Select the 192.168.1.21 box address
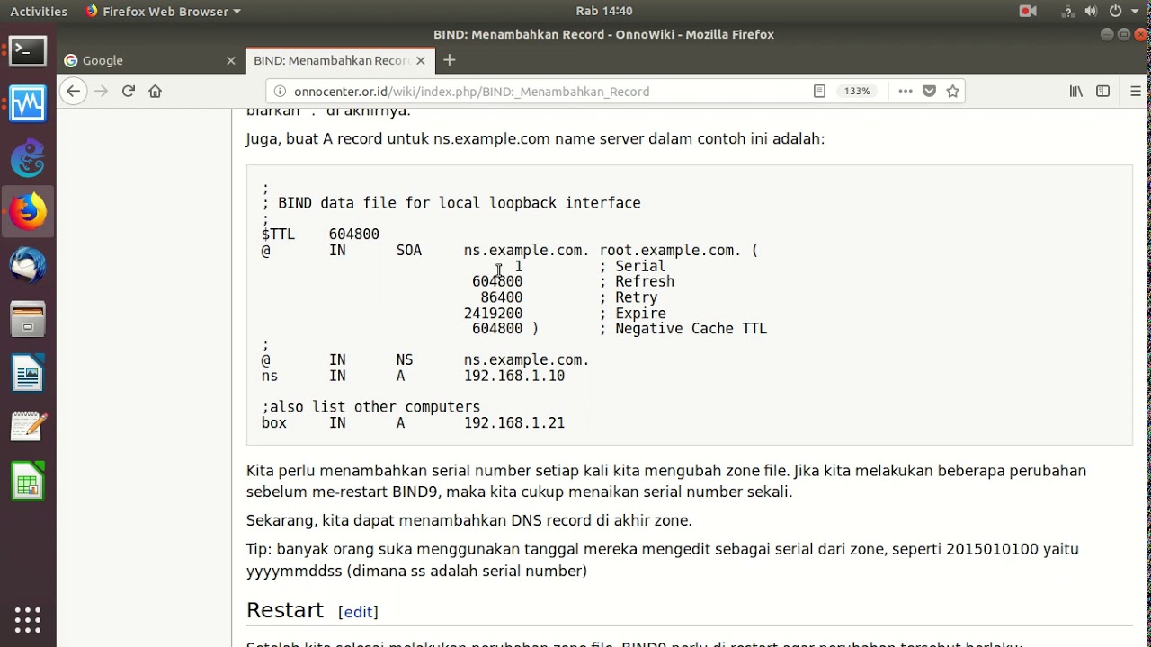Screen dimensions: 1151x647 pyautogui.click(x=514, y=422)
